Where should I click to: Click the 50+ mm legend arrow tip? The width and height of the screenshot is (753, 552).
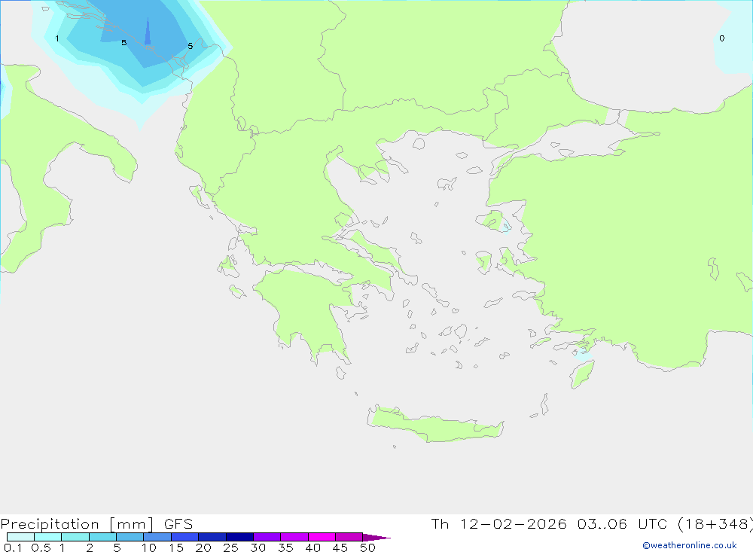[x=376, y=537]
